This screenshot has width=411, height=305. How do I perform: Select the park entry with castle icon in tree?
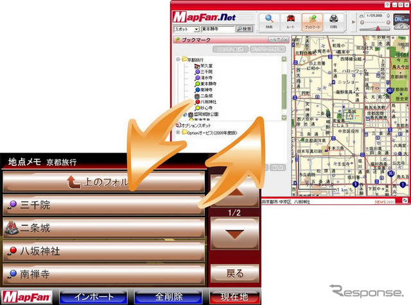pos(204,114)
